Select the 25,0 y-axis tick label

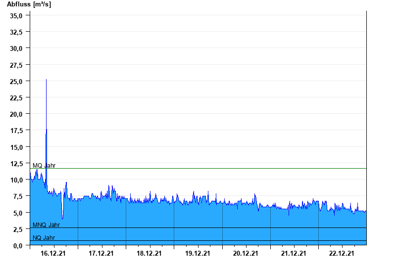[17, 81]
